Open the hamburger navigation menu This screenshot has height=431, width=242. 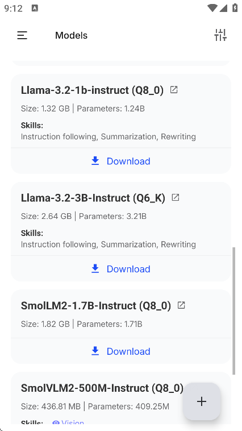(22, 35)
